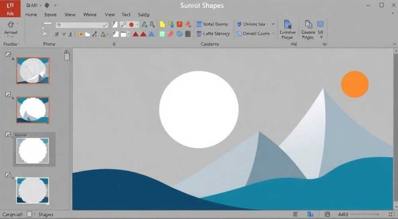Open the dropdown arrow next to red circle
Viewport: 398px width, 219px height.
(137, 25)
